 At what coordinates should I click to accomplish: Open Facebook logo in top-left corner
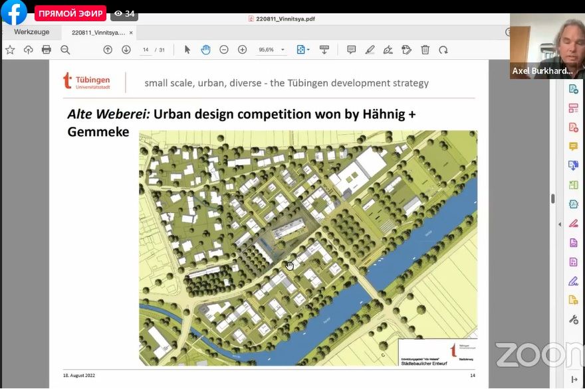(x=13, y=13)
